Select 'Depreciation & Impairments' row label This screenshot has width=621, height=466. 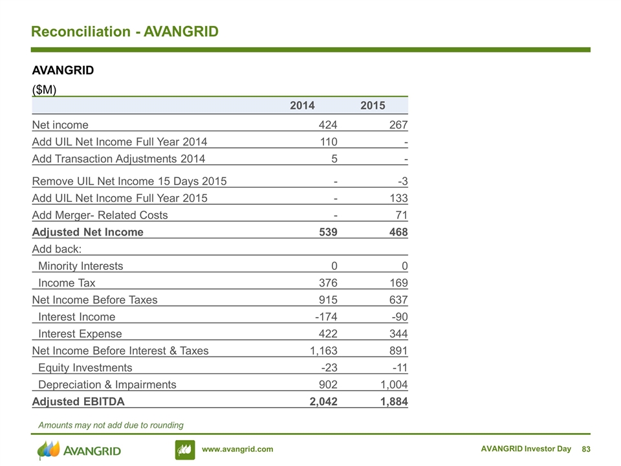click(x=107, y=384)
